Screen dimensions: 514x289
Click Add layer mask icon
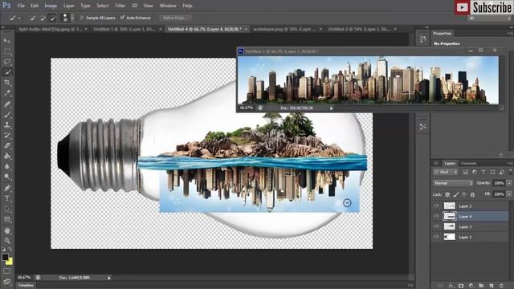(461, 286)
